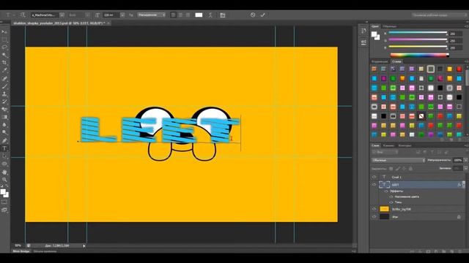
Task: Select the Zoom tool
Action: (x=4, y=180)
